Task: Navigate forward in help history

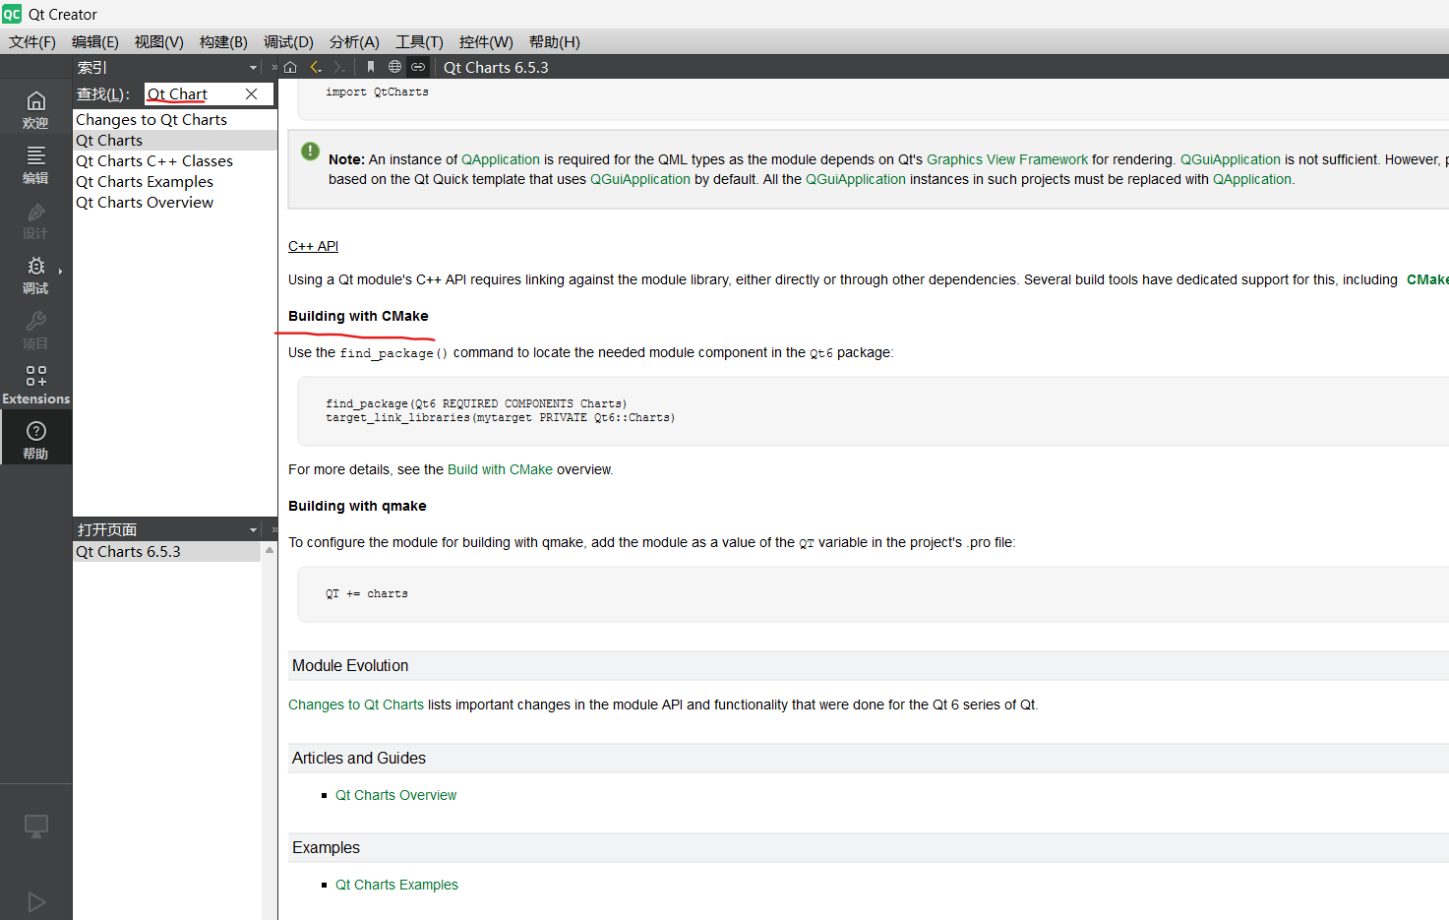Action: [339, 67]
